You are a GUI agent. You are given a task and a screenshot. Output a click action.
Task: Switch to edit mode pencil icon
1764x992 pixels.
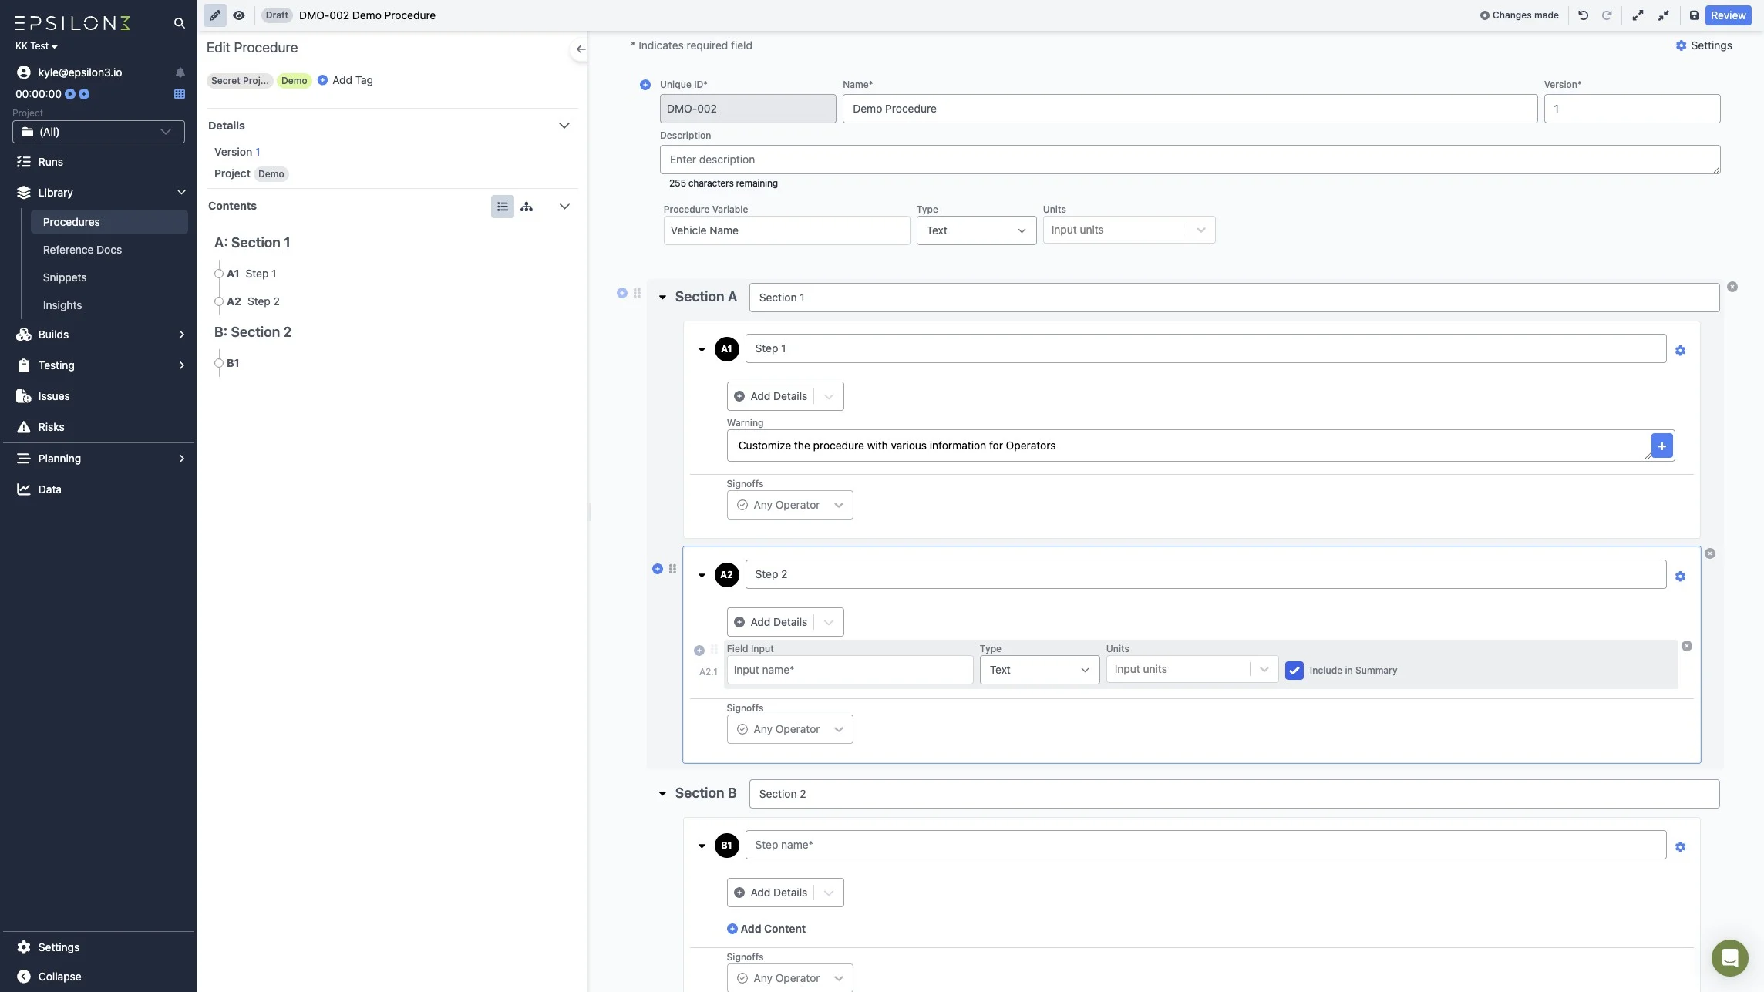215,15
